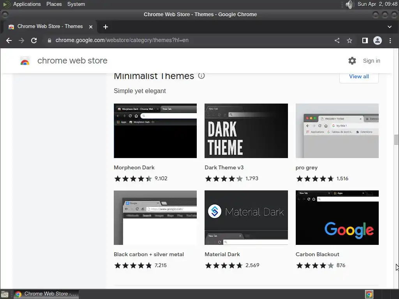Share this page via share icon

337,40
